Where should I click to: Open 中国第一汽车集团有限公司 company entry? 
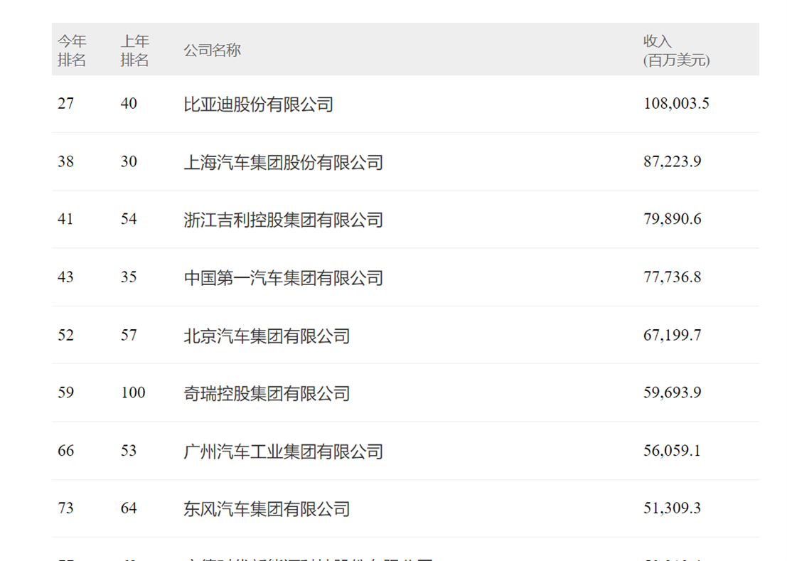point(284,277)
